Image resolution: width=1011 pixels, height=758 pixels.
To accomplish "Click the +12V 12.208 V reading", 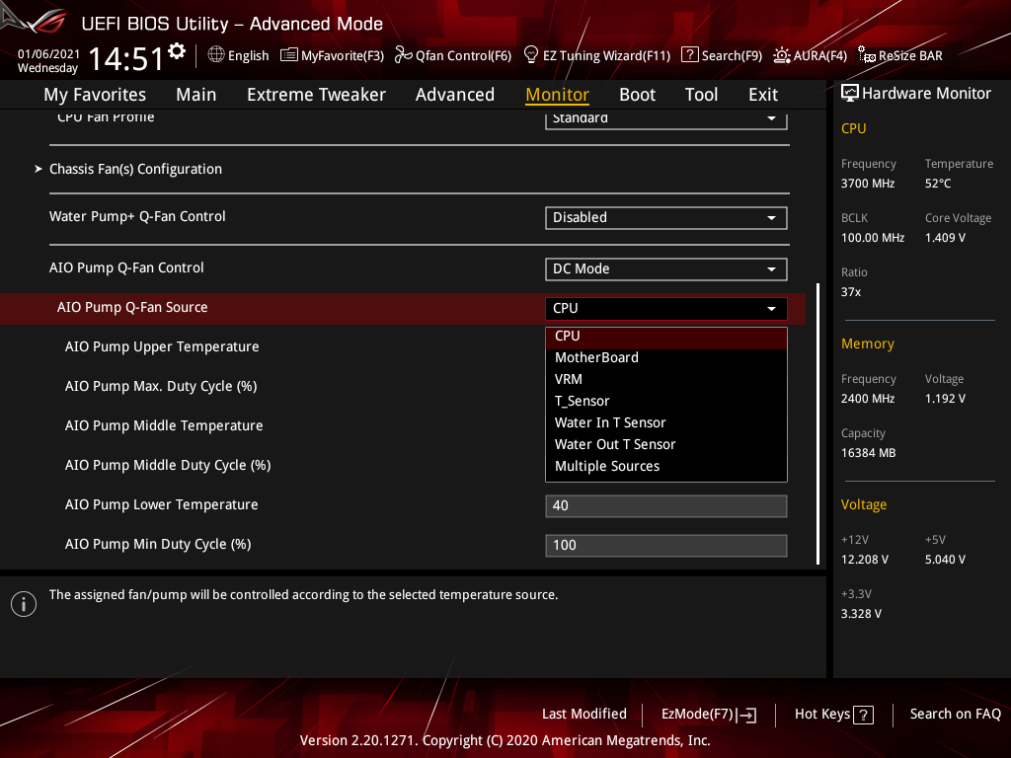I will pyautogui.click(x=865, y=560).
